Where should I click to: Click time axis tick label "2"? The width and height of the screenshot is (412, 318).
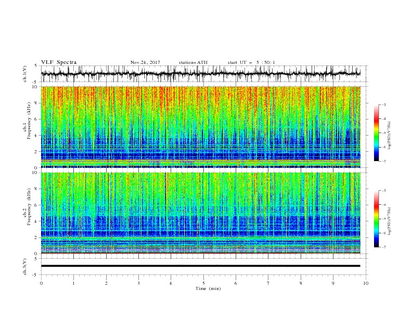(x=106, y=283)
